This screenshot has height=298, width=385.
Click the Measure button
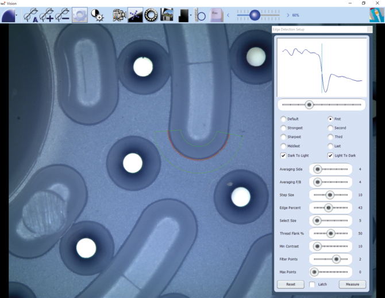[352, 284]
